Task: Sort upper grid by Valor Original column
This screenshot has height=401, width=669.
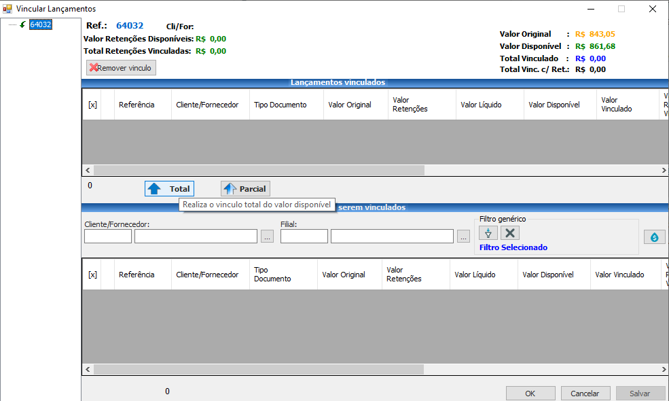Action: [349, 105]
